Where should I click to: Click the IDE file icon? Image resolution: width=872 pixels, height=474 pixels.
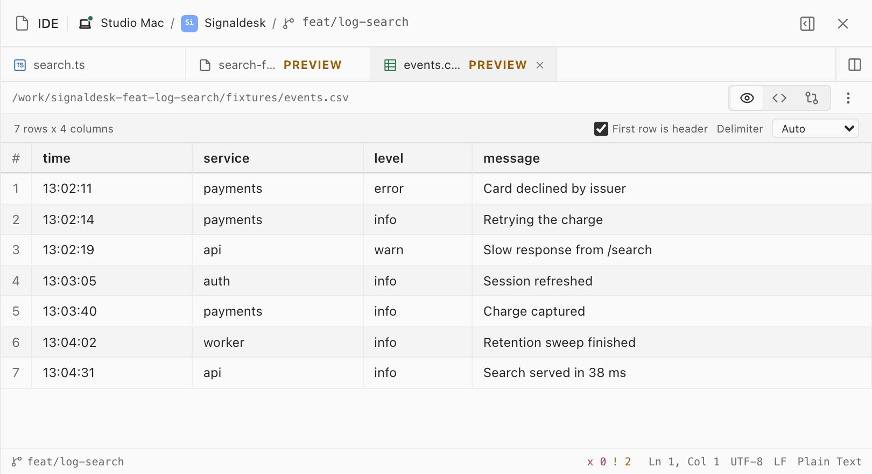22,23
